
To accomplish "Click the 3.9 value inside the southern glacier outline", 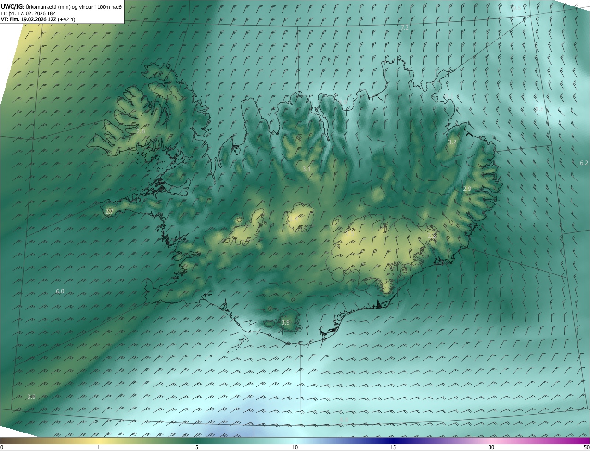I will pyautogui.click(x=285, y=323).
